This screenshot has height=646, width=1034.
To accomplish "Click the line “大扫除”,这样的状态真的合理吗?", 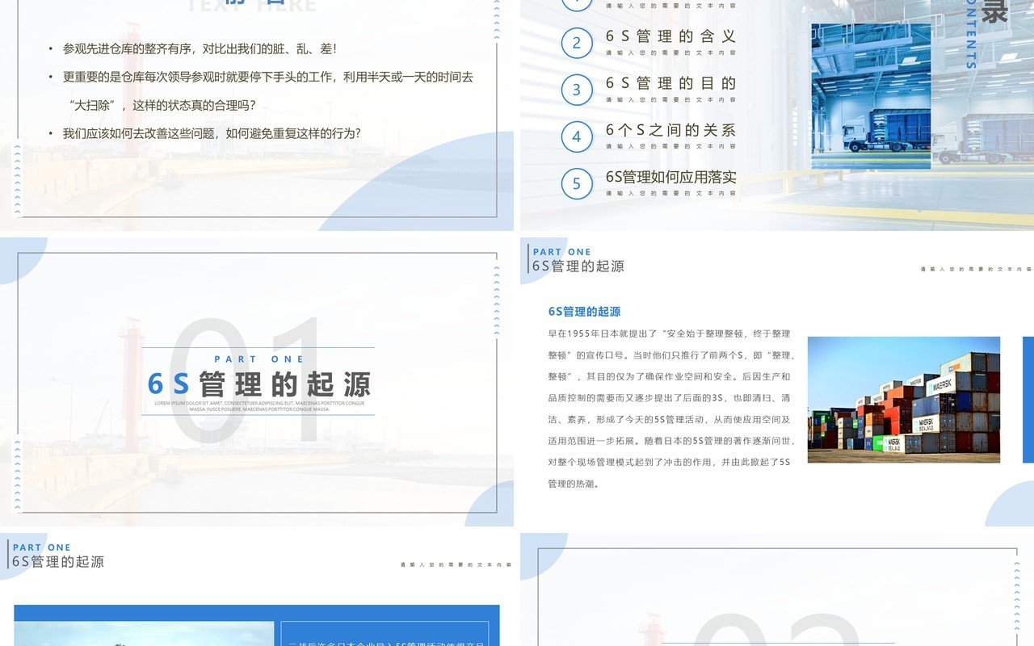I will [162, 105].
